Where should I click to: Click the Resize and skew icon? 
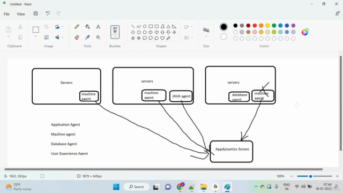[x=47, y=38]
